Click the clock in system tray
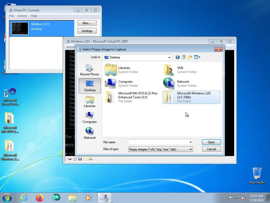270x203 pixels. (257, 198)
